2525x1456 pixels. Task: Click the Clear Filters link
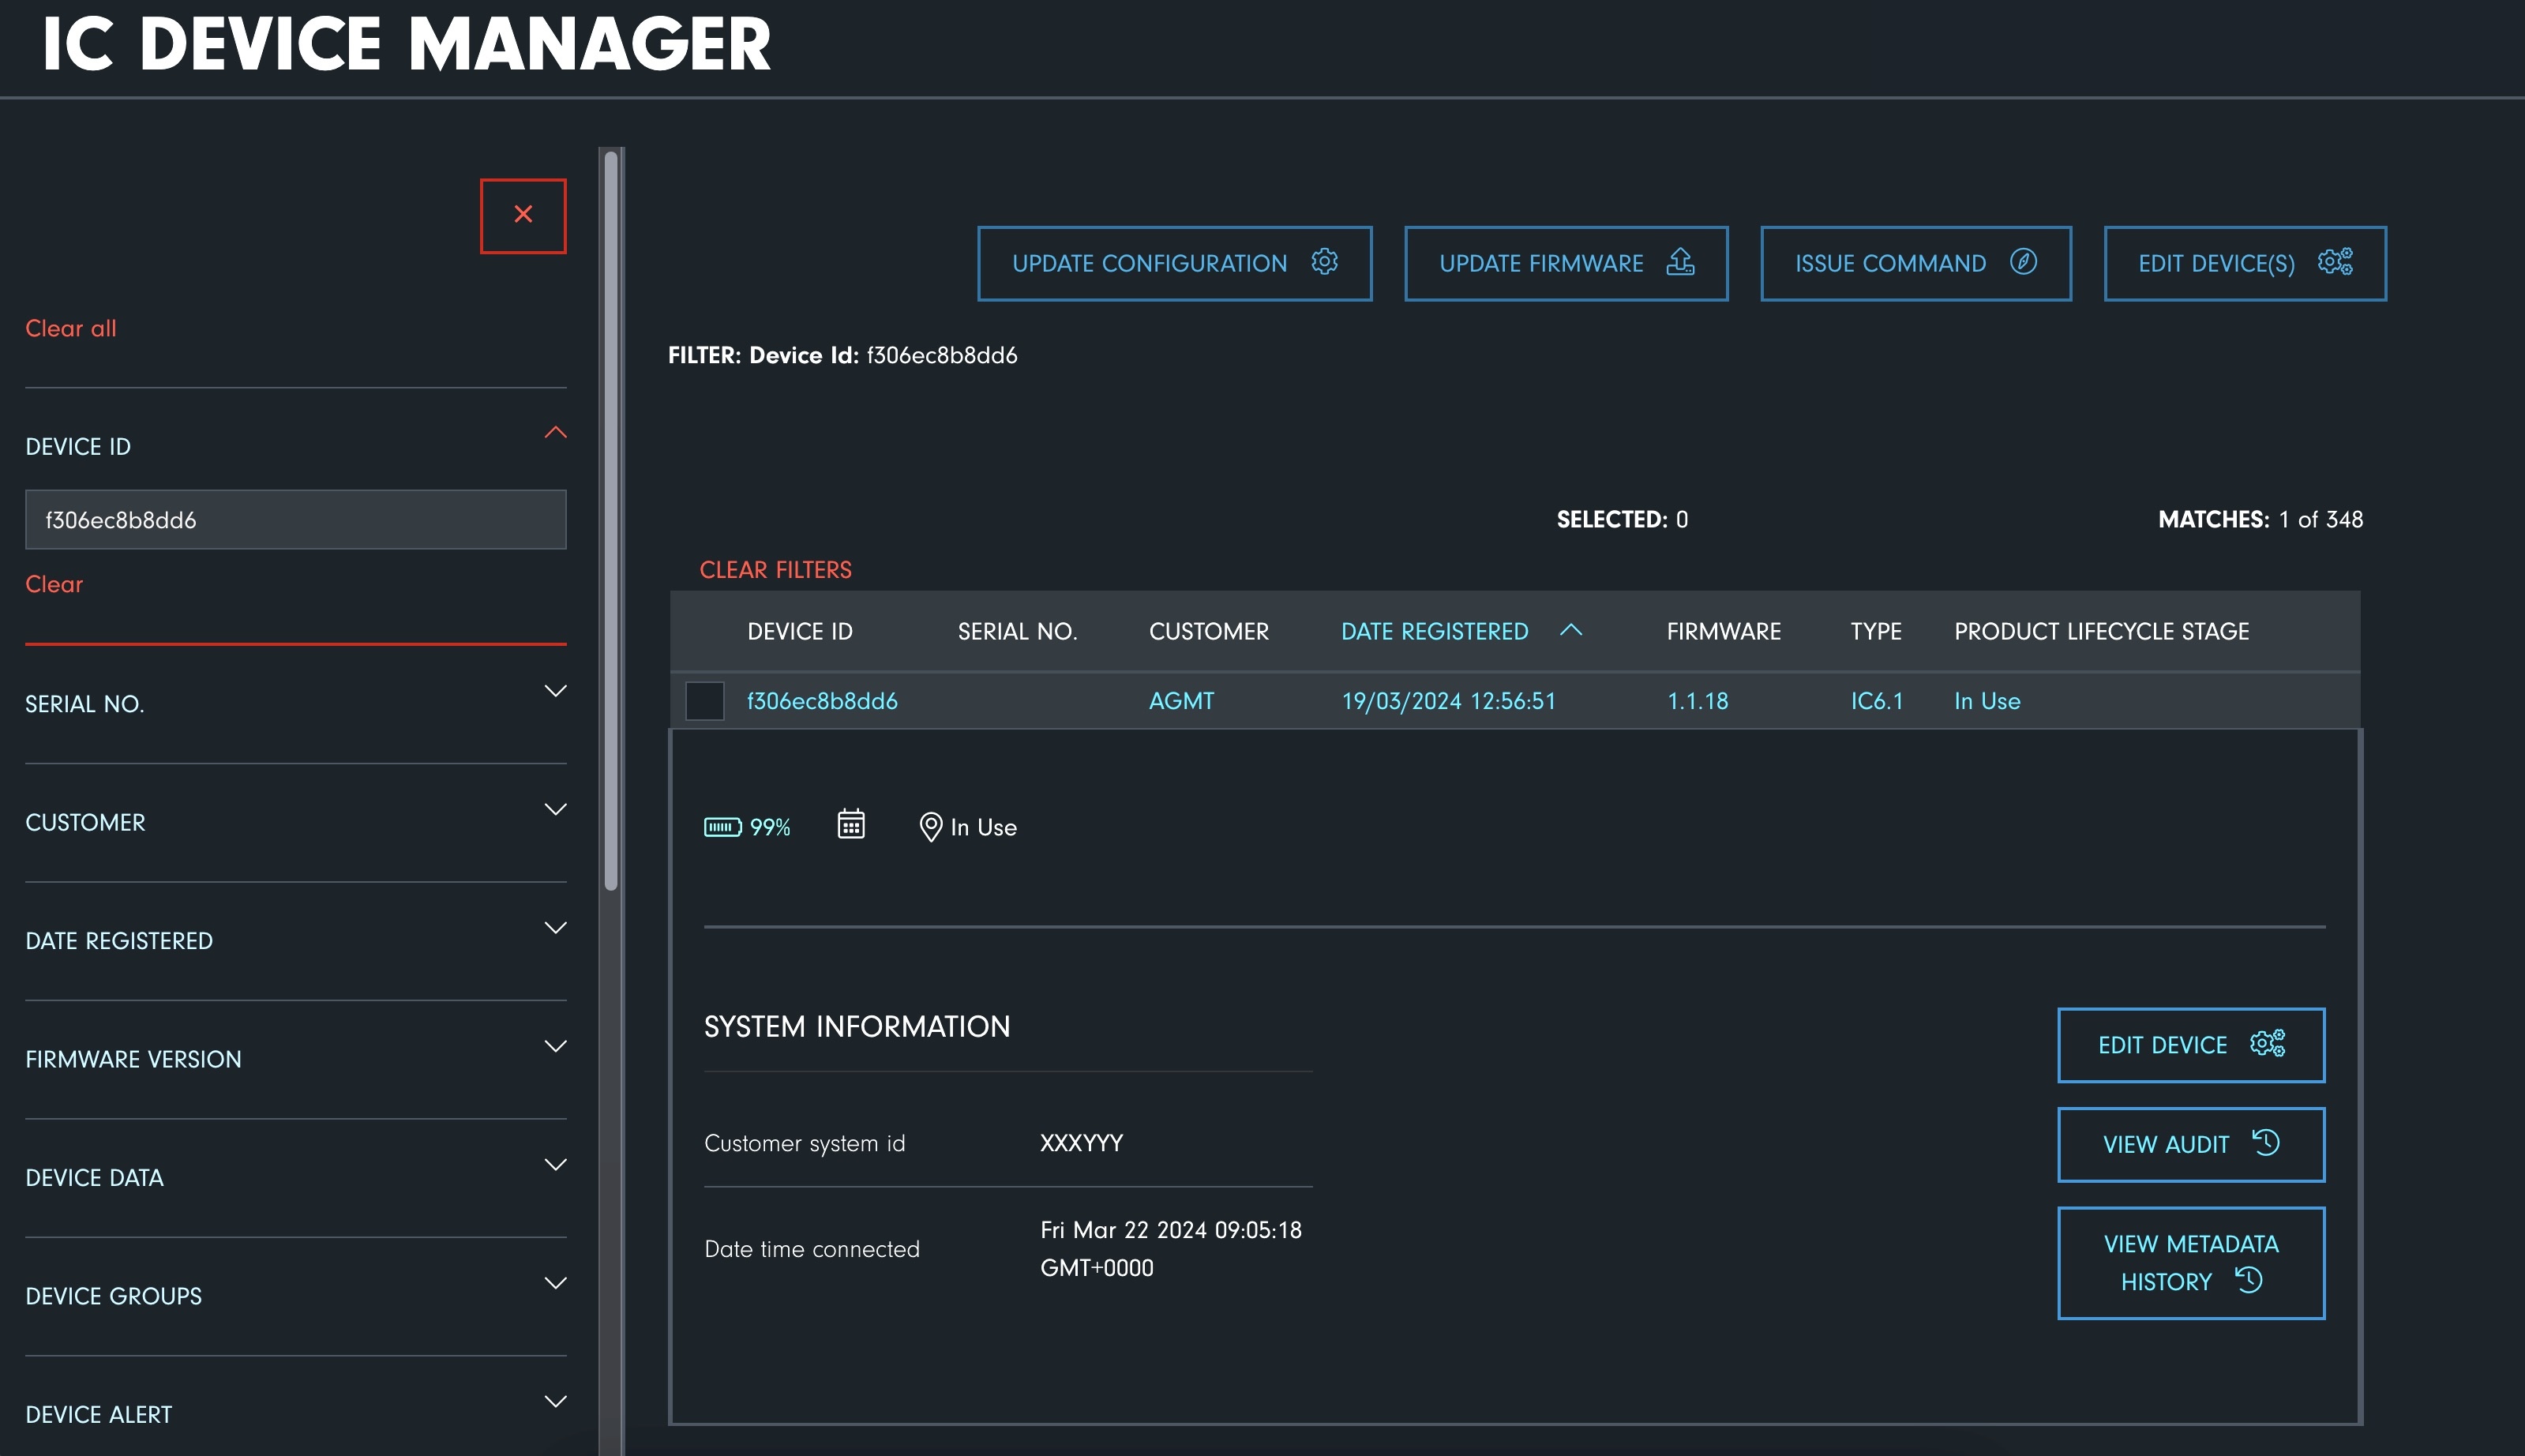point(775,570)
